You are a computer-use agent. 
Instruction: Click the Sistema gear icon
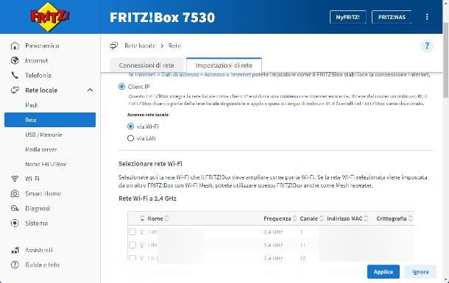click(x=15, y=223)
